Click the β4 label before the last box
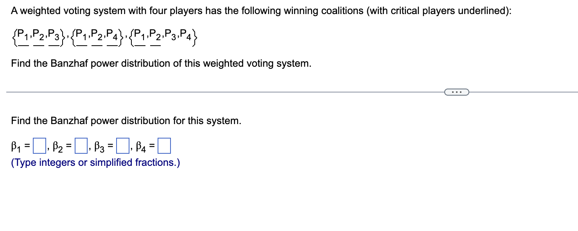Image resolution: width=578 pixels, height=231 pixels. tap(141, 146)
